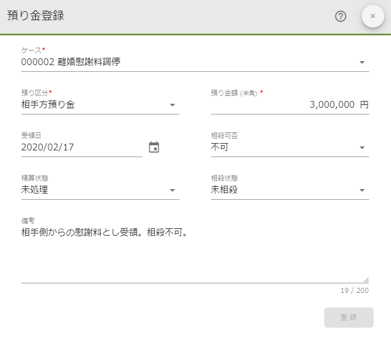Click the 未処理 status value
Image resolution: width=391 pixels, height=340 pixels.
(35, 190)
